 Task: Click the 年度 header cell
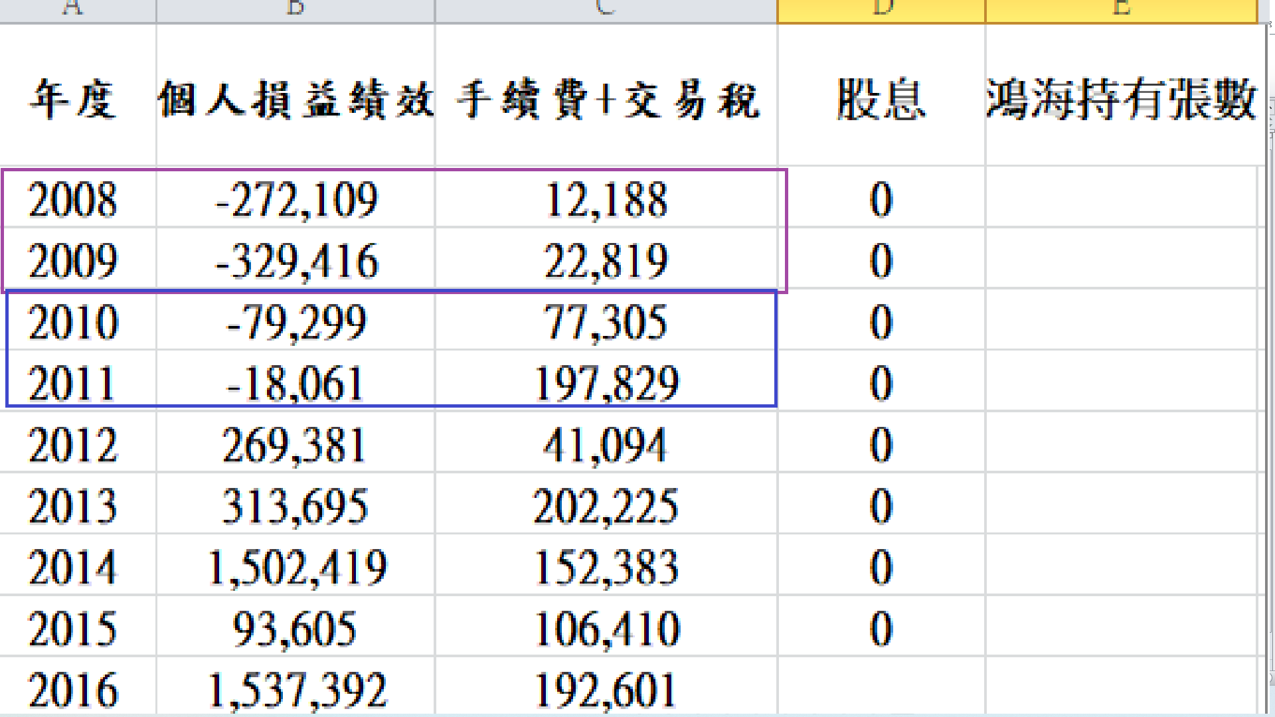coord(74,100)
